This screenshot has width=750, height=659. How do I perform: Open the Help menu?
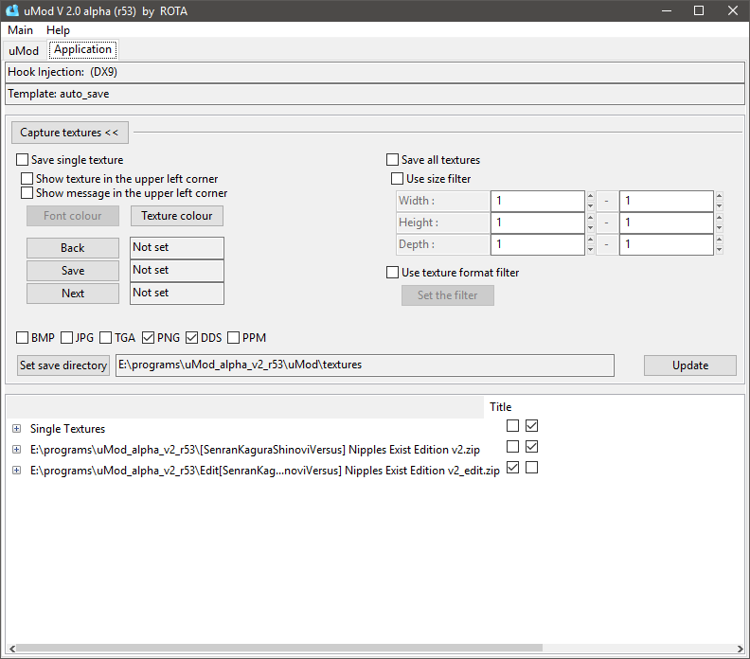coord(58,30)
